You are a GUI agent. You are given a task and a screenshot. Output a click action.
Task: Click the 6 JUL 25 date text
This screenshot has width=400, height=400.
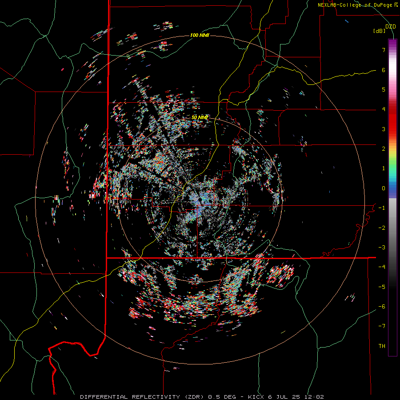[x=284, y=397]
